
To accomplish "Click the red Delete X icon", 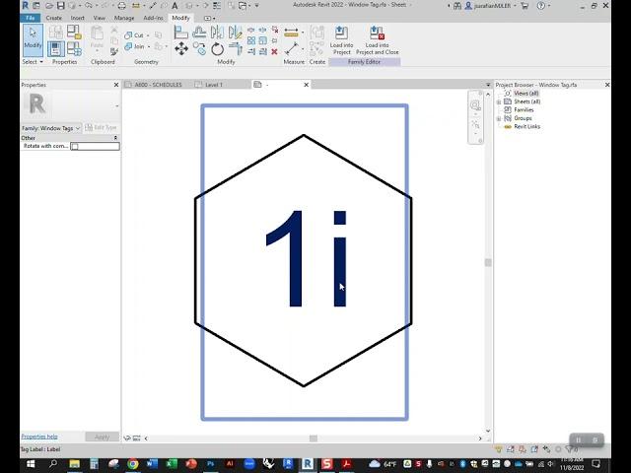I will (x=274, y=51).
